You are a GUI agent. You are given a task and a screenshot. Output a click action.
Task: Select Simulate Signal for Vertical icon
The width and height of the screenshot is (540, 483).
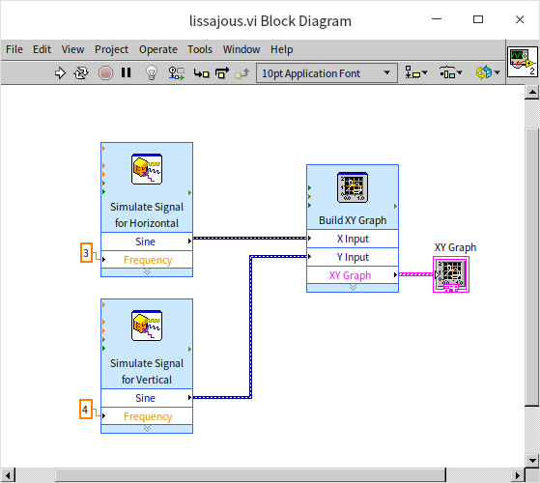tap(147, 326)
